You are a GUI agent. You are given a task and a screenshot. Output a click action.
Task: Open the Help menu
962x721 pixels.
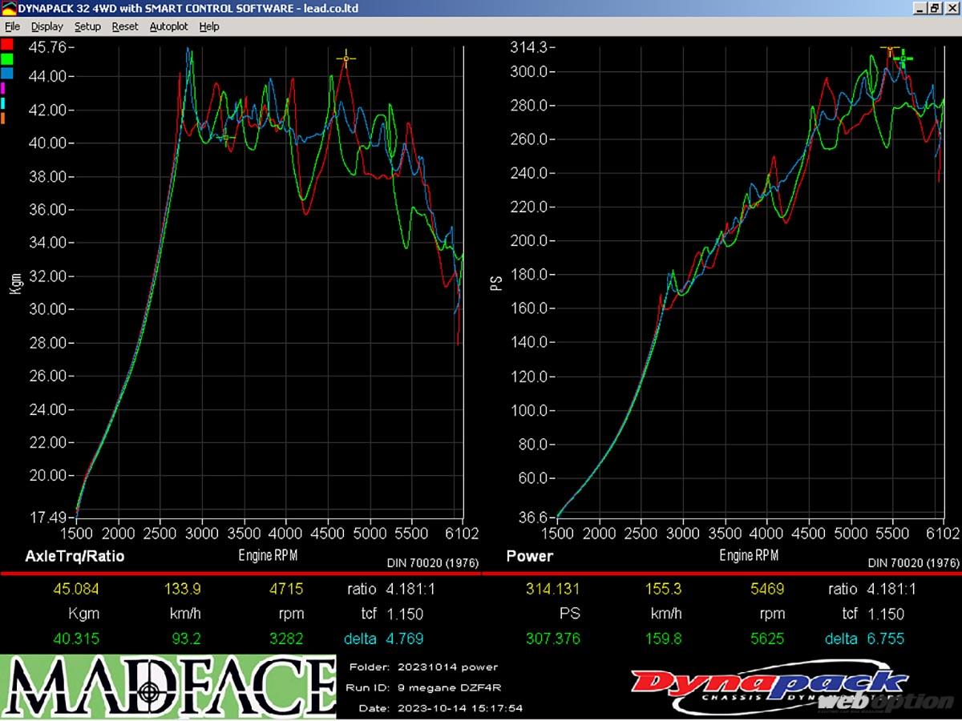[x=209, y=26]
